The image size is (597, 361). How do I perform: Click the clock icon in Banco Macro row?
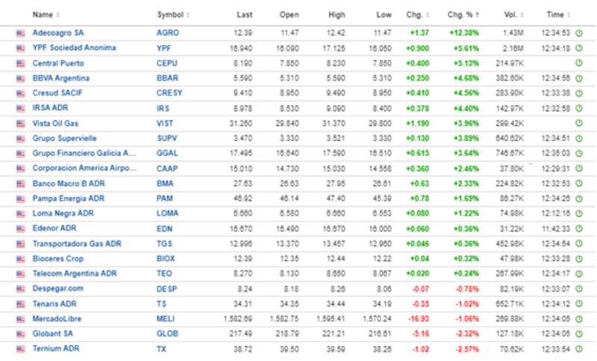[x=578, y=183]
